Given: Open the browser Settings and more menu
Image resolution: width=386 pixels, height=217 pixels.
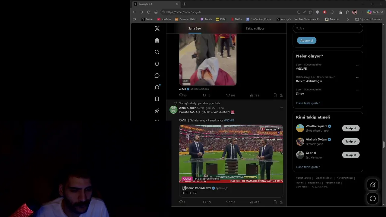Looking at the screenshot, I should tap(362, 12).
